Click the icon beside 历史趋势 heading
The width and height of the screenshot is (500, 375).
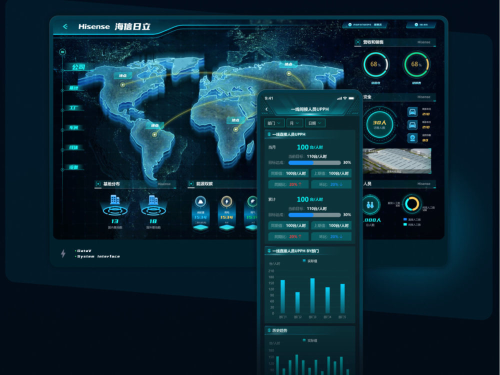(269, 330)
